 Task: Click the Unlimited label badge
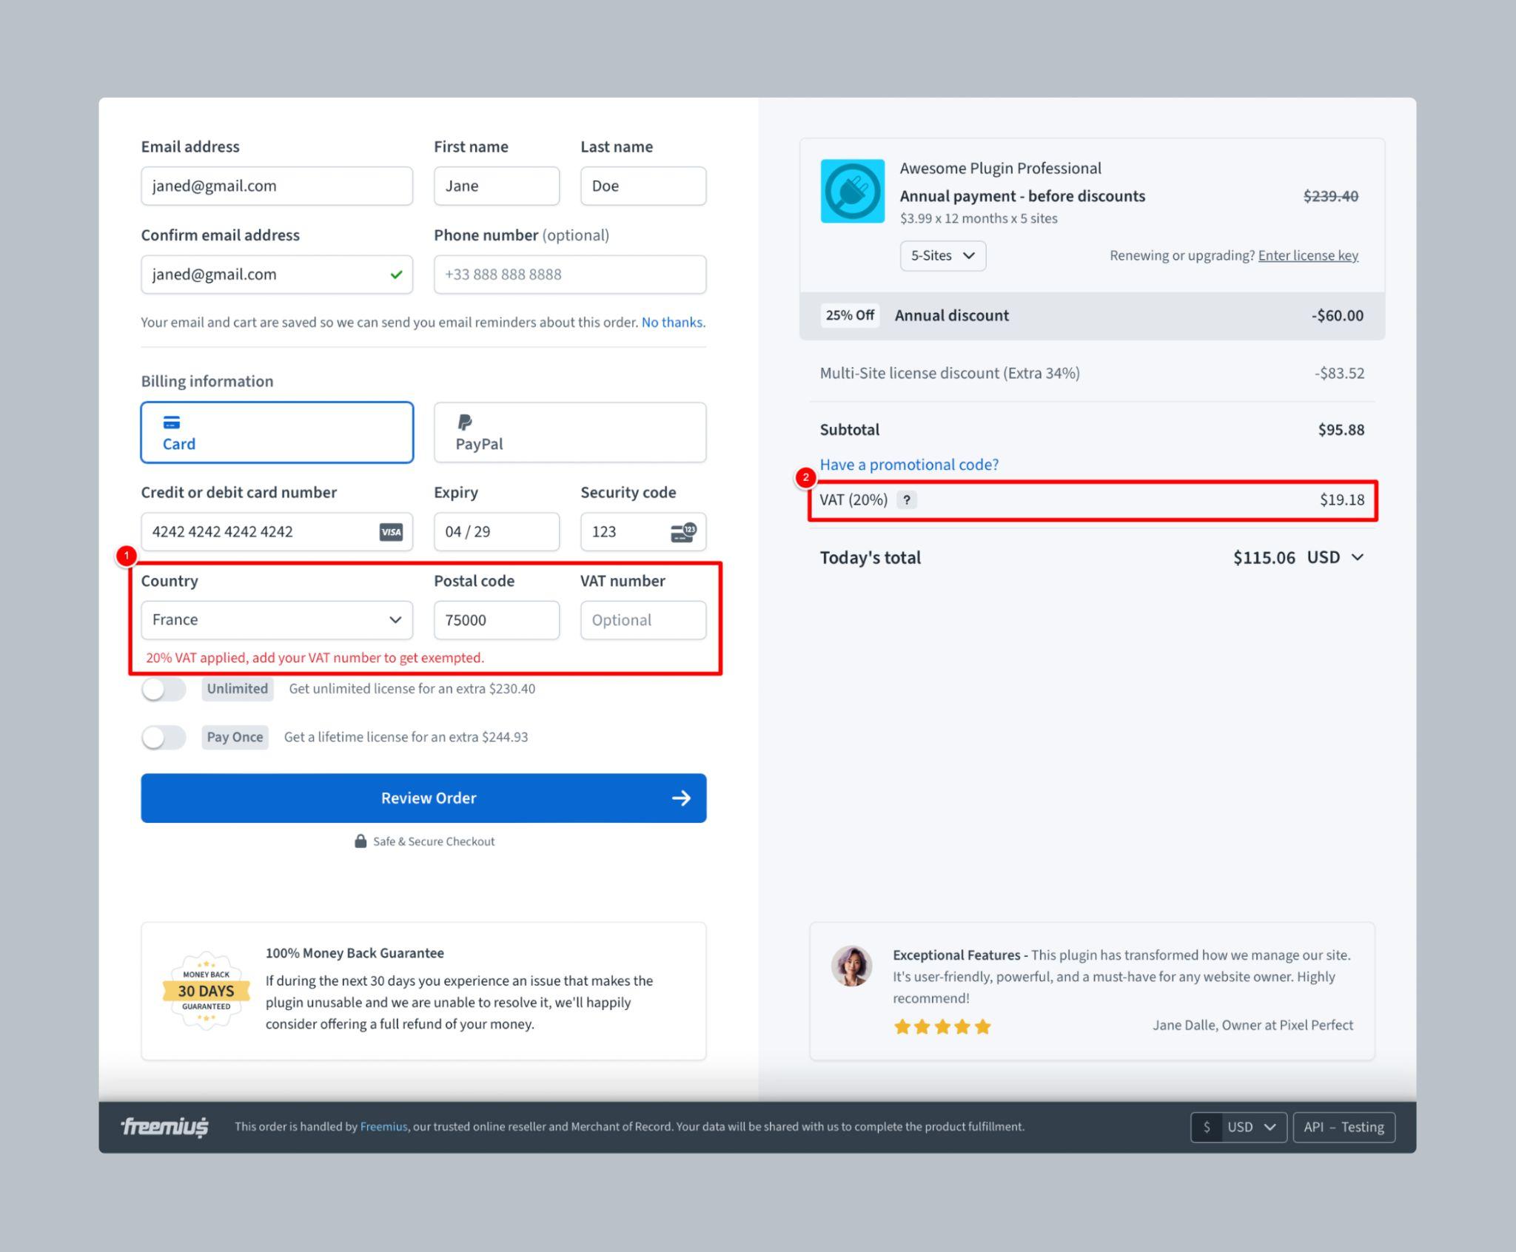238,689
